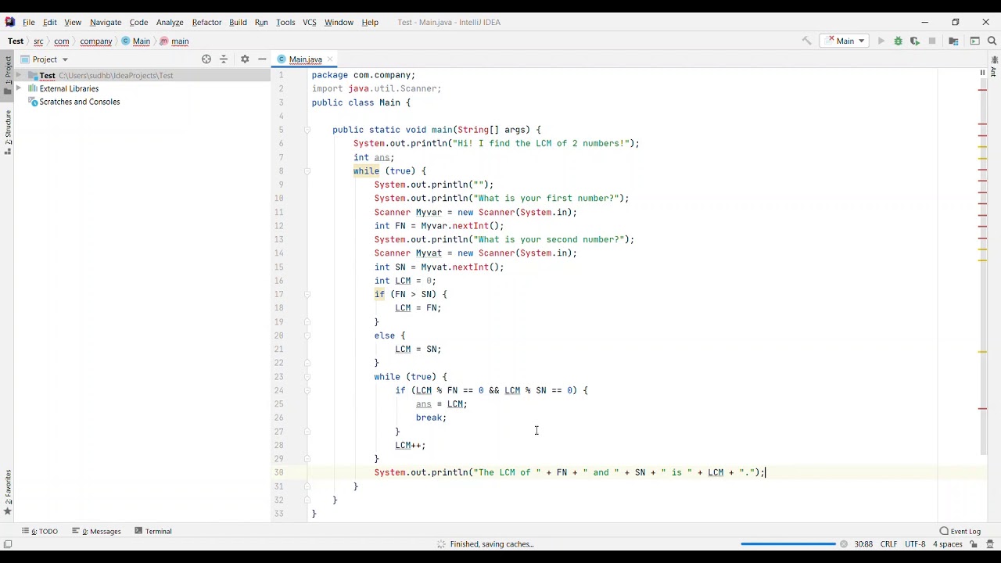Cancel the background task progress
Screen dimensions: 1001x563
click(844, 544)
